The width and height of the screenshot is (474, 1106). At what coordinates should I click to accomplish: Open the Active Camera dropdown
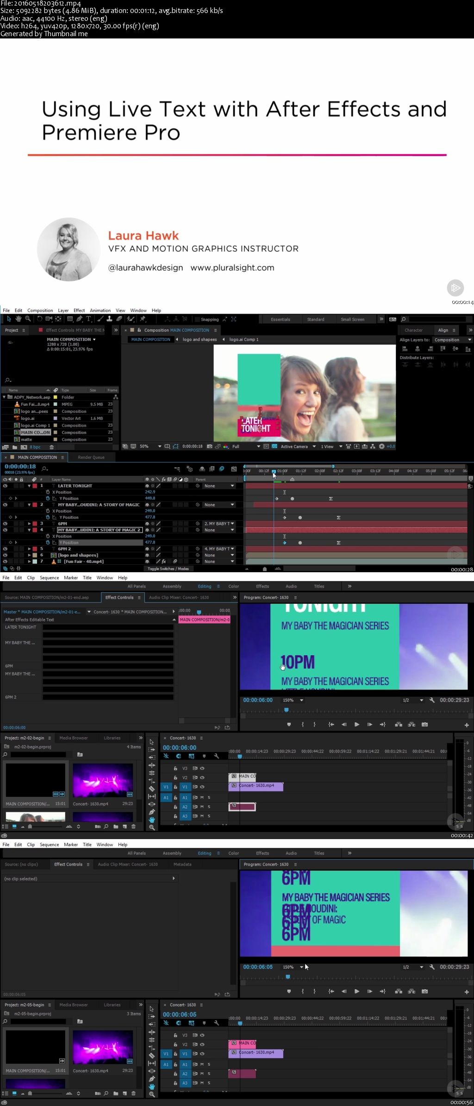point(298,446)
